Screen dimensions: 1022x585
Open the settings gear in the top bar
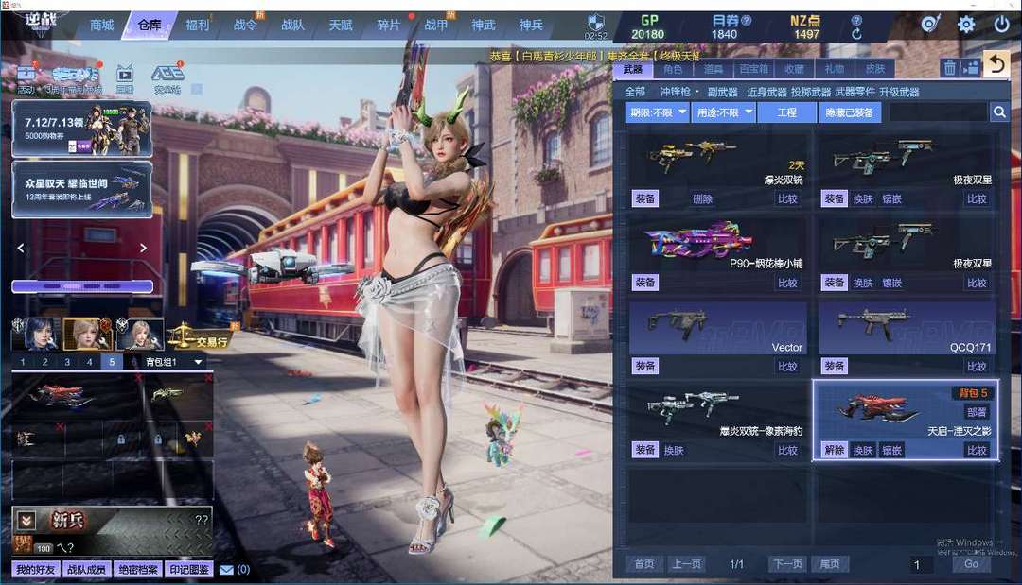(x=966, y=25)
